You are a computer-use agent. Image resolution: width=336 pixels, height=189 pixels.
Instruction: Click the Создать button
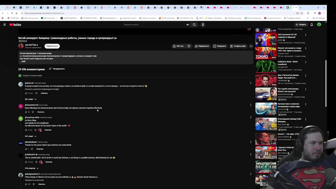pyautogui.click(x=301, y=24)
